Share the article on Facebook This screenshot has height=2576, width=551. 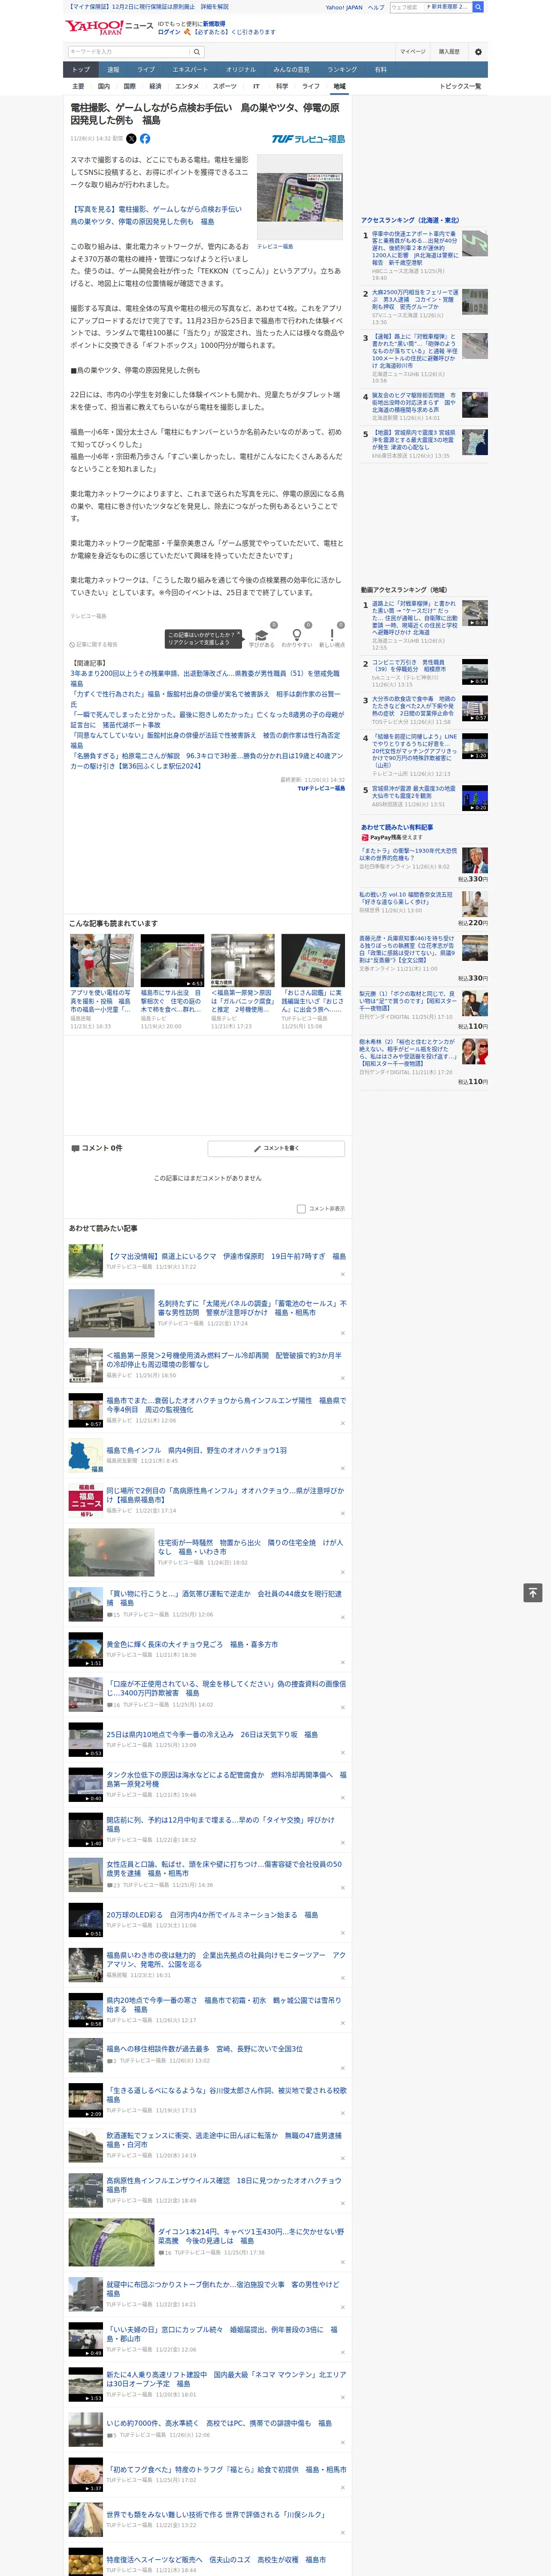(145, 139)
